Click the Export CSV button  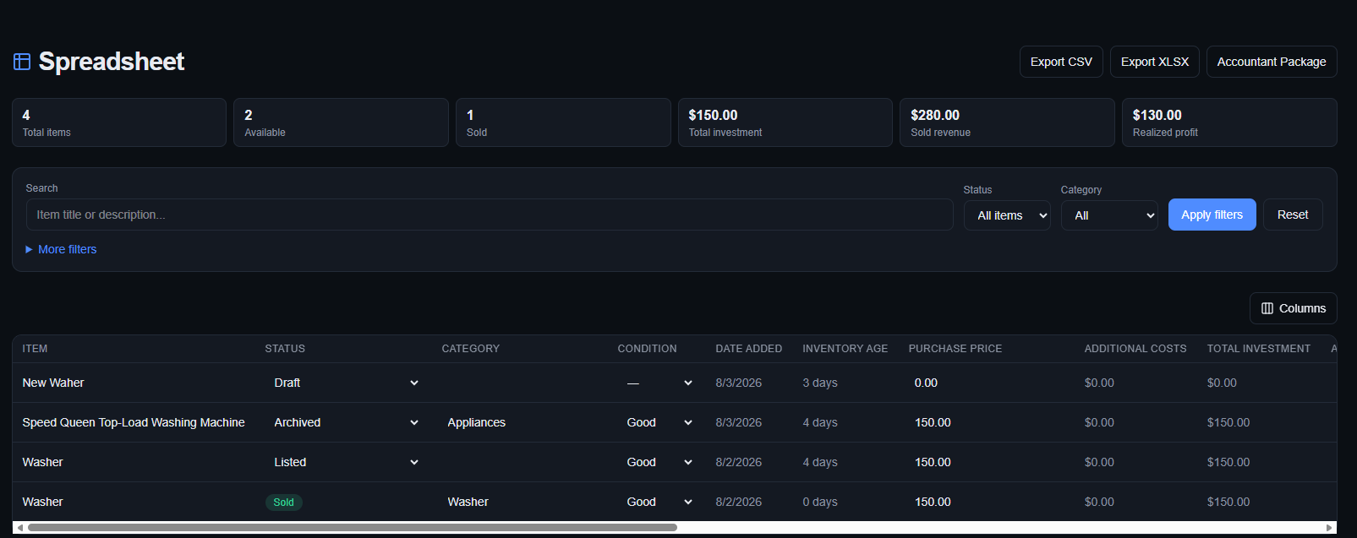tap(1061, 62)
